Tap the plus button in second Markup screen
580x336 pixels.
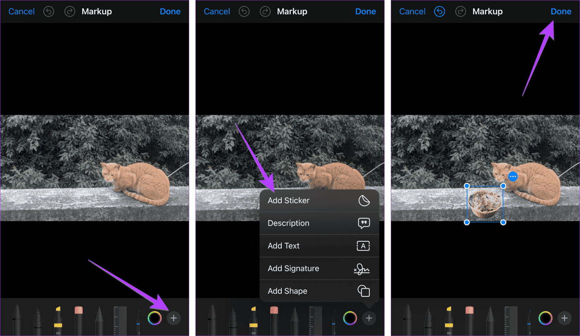(x=369, y=318)
